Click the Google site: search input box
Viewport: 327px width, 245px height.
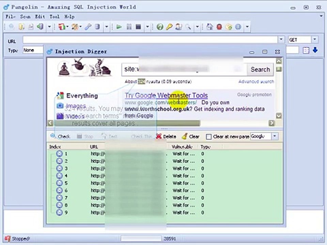tap(184, 69)
